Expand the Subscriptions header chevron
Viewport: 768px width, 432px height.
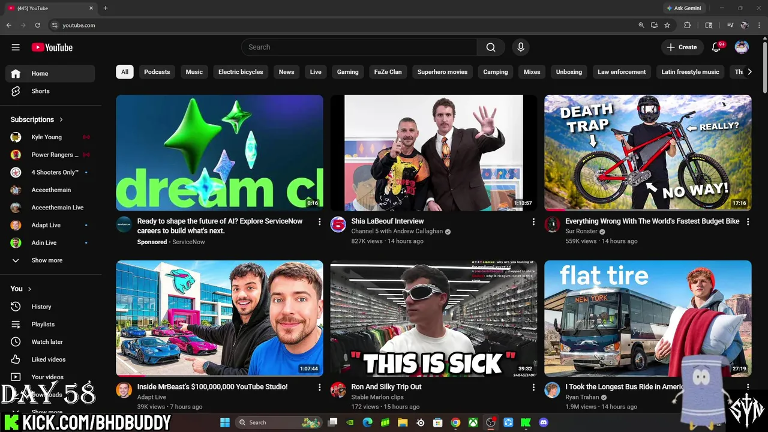point(61,119)
